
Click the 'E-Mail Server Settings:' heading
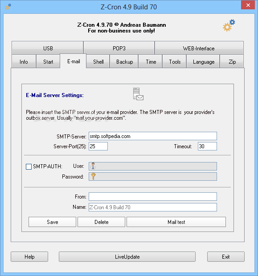point(55,95)
